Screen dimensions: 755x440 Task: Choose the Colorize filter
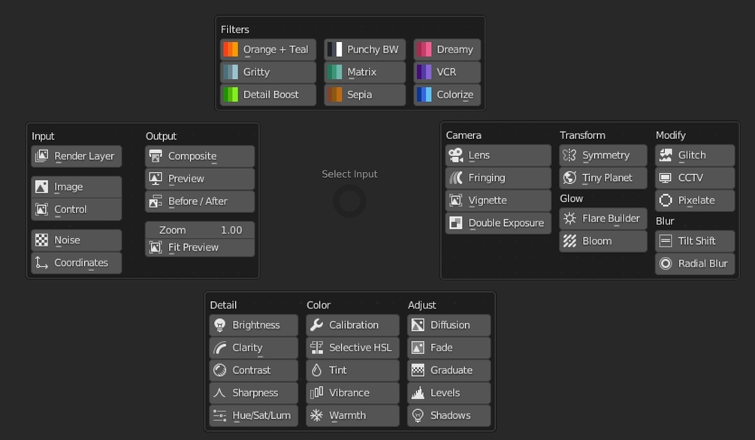point(447,95)
